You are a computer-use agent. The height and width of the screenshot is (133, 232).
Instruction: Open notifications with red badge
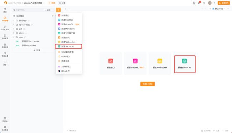[x=199, y=3]
